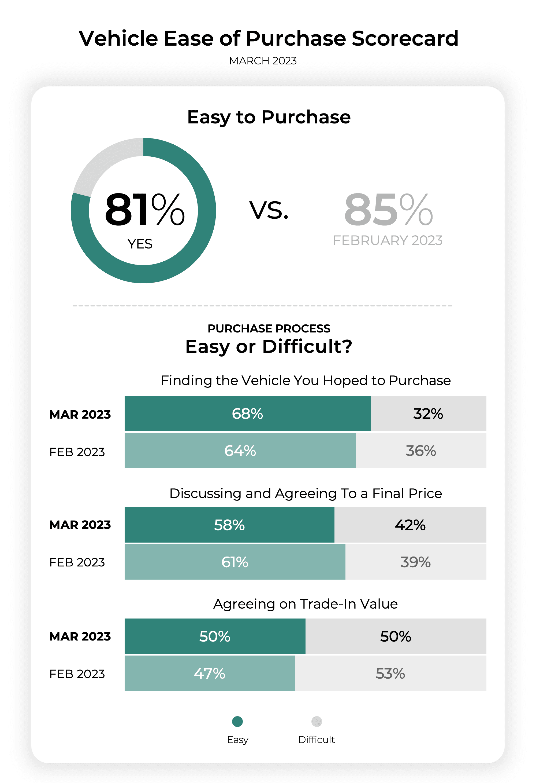Click the gray Difficult legend dot
The height and width of the screenshot is (783, 536).
coord(316,721)
